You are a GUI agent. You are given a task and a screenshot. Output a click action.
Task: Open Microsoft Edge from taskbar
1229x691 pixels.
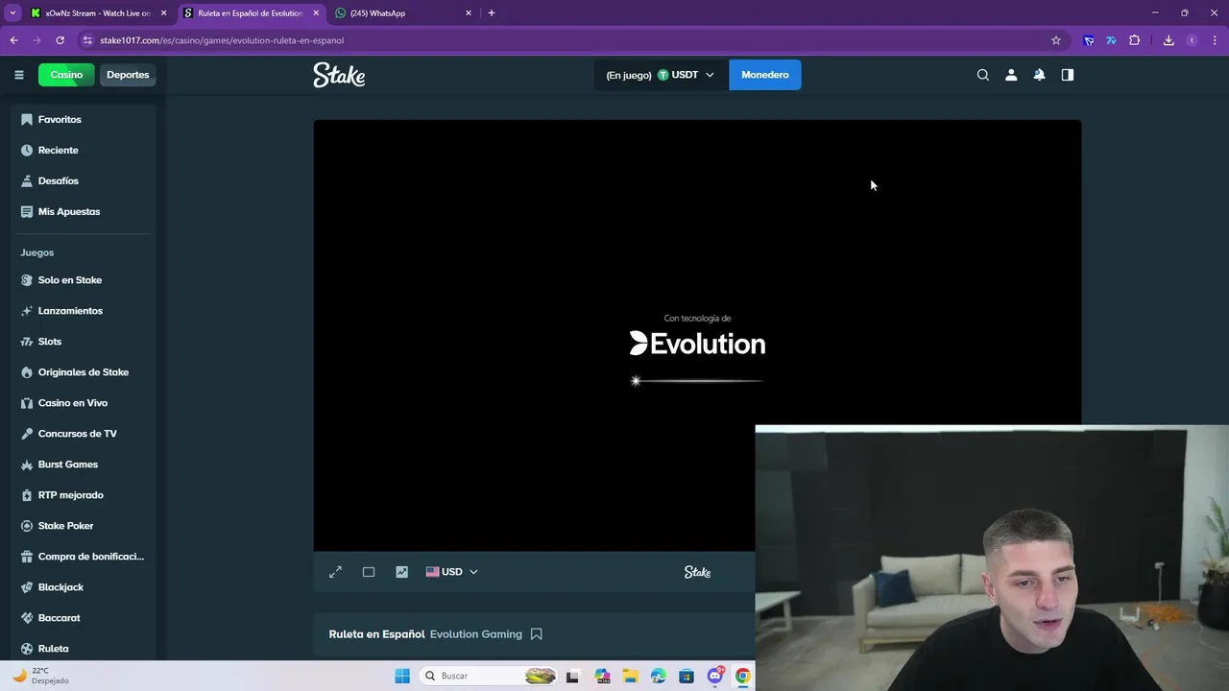coord(658,676)
